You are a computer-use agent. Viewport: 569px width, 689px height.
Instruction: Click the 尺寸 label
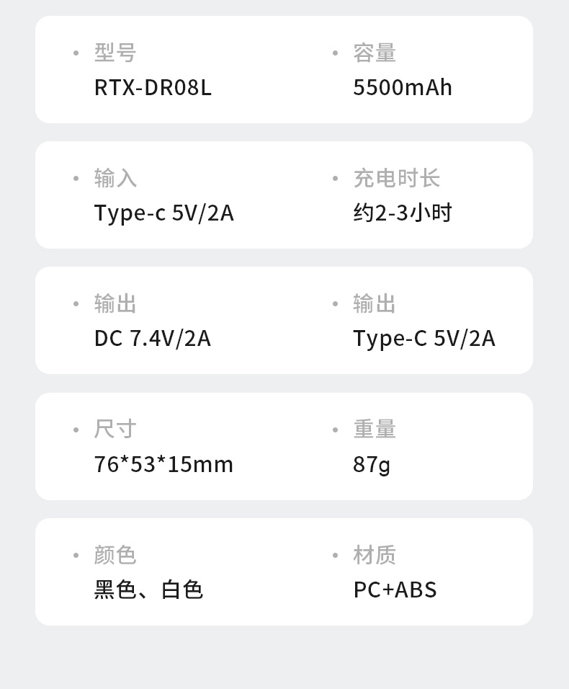[x=115, y=430]
